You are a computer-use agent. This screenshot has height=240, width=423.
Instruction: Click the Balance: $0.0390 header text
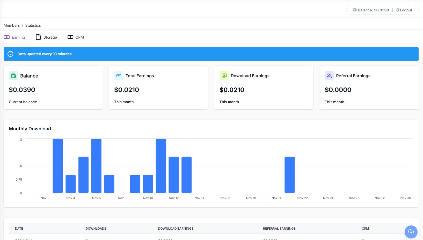click(373, 10)
